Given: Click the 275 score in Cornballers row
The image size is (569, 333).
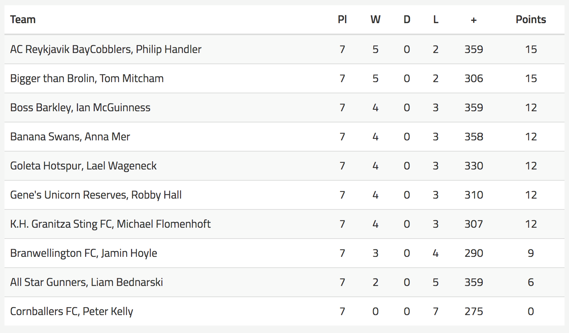Looking at the screenshot, I should (473, 311).
